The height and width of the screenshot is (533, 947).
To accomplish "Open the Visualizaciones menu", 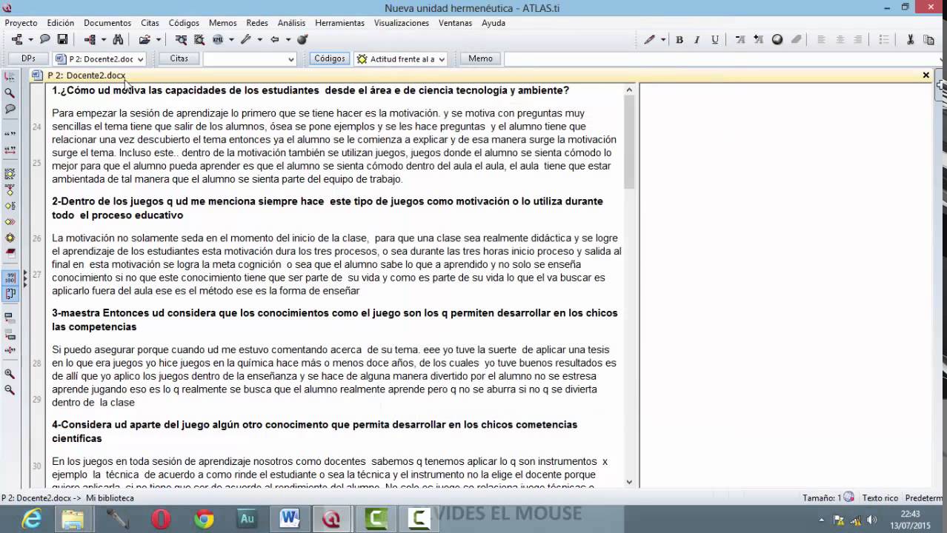I will 402,23.
